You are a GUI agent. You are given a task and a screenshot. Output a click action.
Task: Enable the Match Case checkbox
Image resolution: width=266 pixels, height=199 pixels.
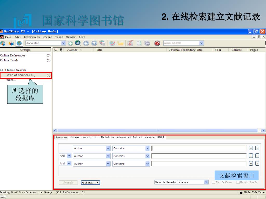(x=214, y=182)
